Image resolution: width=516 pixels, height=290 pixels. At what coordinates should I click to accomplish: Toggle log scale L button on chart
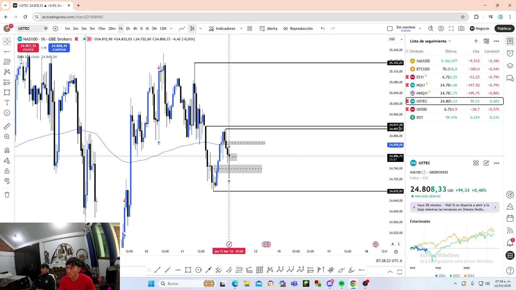click(x=399, y=244)
